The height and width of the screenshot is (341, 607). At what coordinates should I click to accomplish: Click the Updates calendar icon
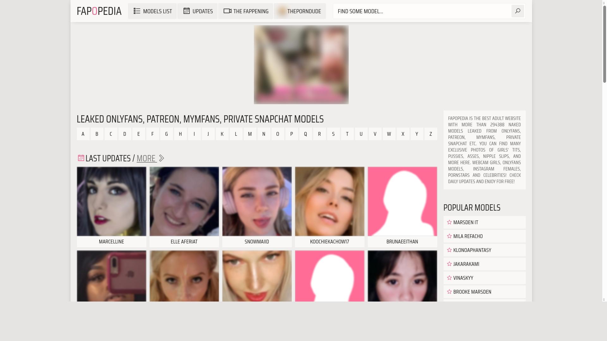point(187,11)
